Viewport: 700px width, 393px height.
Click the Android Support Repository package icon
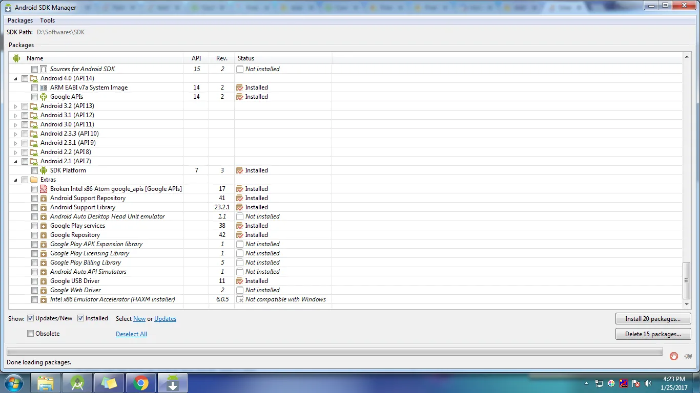44,198
